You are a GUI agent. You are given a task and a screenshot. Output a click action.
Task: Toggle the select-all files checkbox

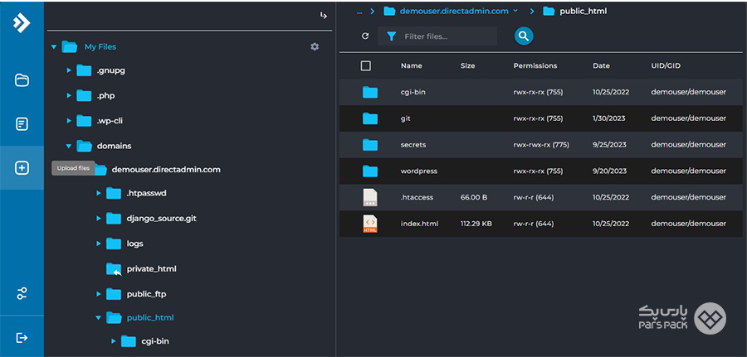(366, 65)
